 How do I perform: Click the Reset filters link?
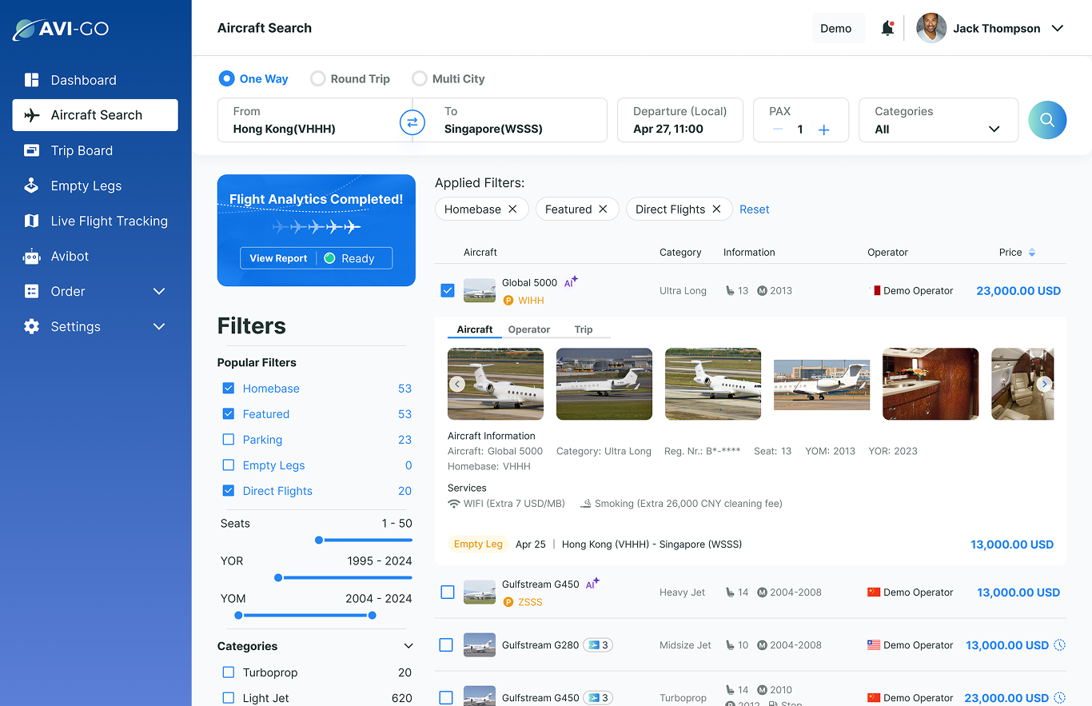754,209
